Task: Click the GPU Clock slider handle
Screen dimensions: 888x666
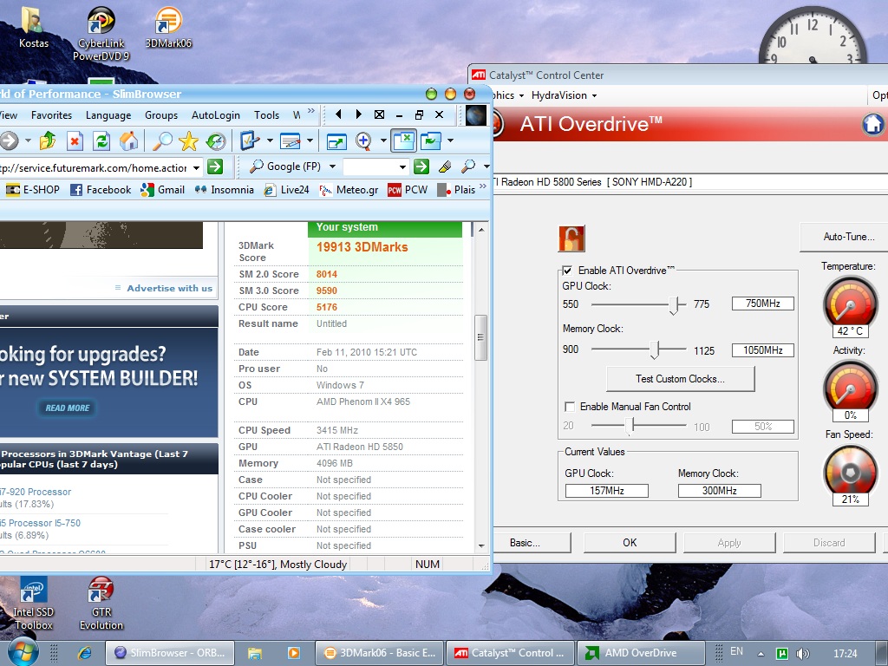Action: (674, 304)
